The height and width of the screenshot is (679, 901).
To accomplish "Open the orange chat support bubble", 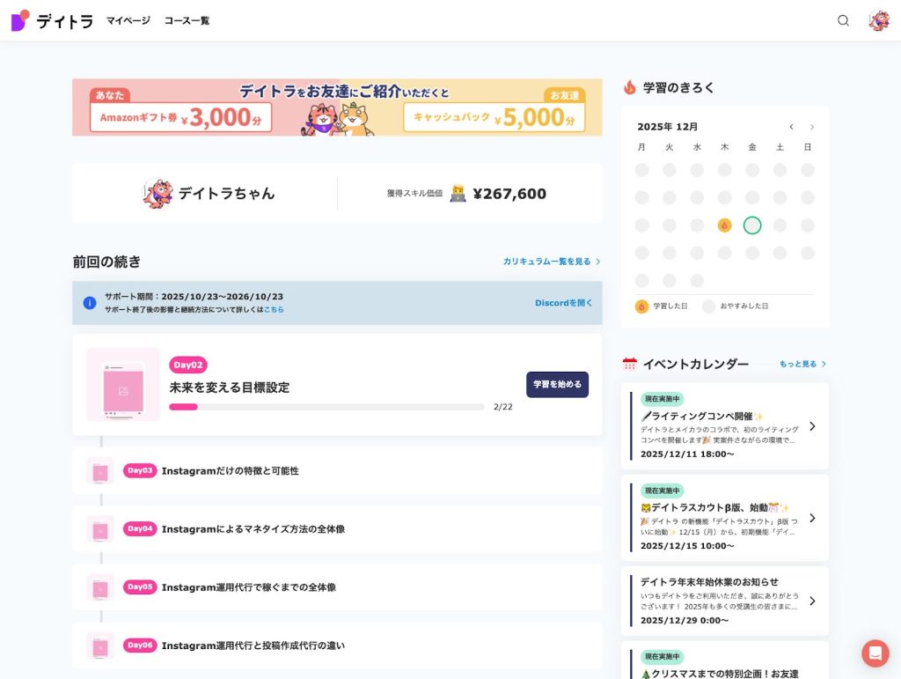I will pos(875,653).
